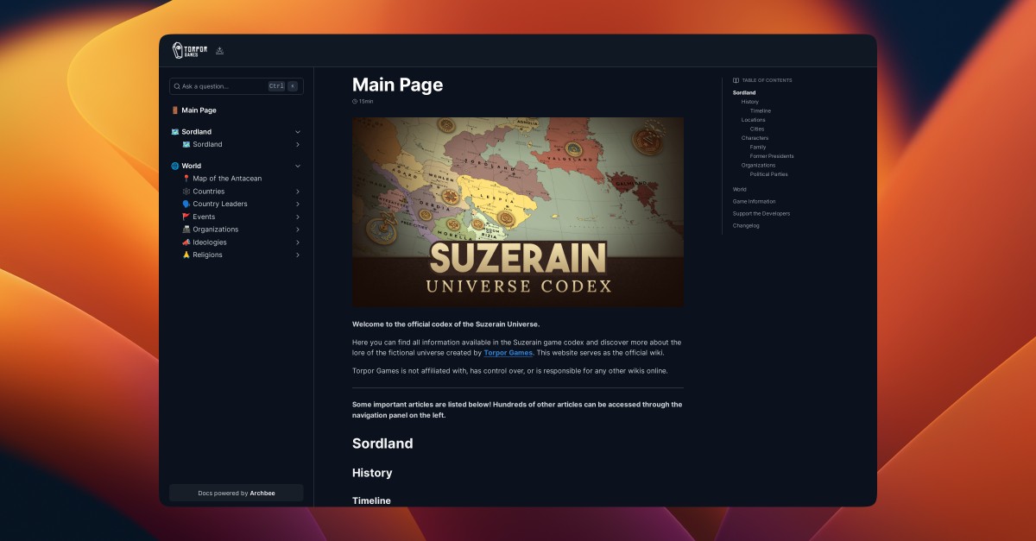Image resolution: width=1036 pixels, height=541 pixels.
Task: Click the Docs powered by Archbee button
Action: click(237, 493)
